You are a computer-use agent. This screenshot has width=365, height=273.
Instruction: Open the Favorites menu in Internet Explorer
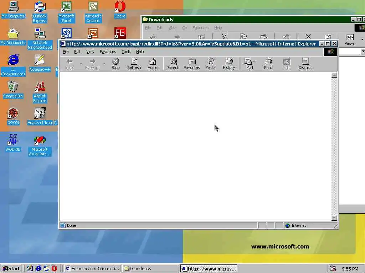click(108, 52)
